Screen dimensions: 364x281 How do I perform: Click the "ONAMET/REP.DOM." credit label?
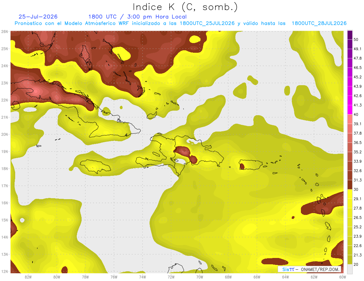pos(320,269)
